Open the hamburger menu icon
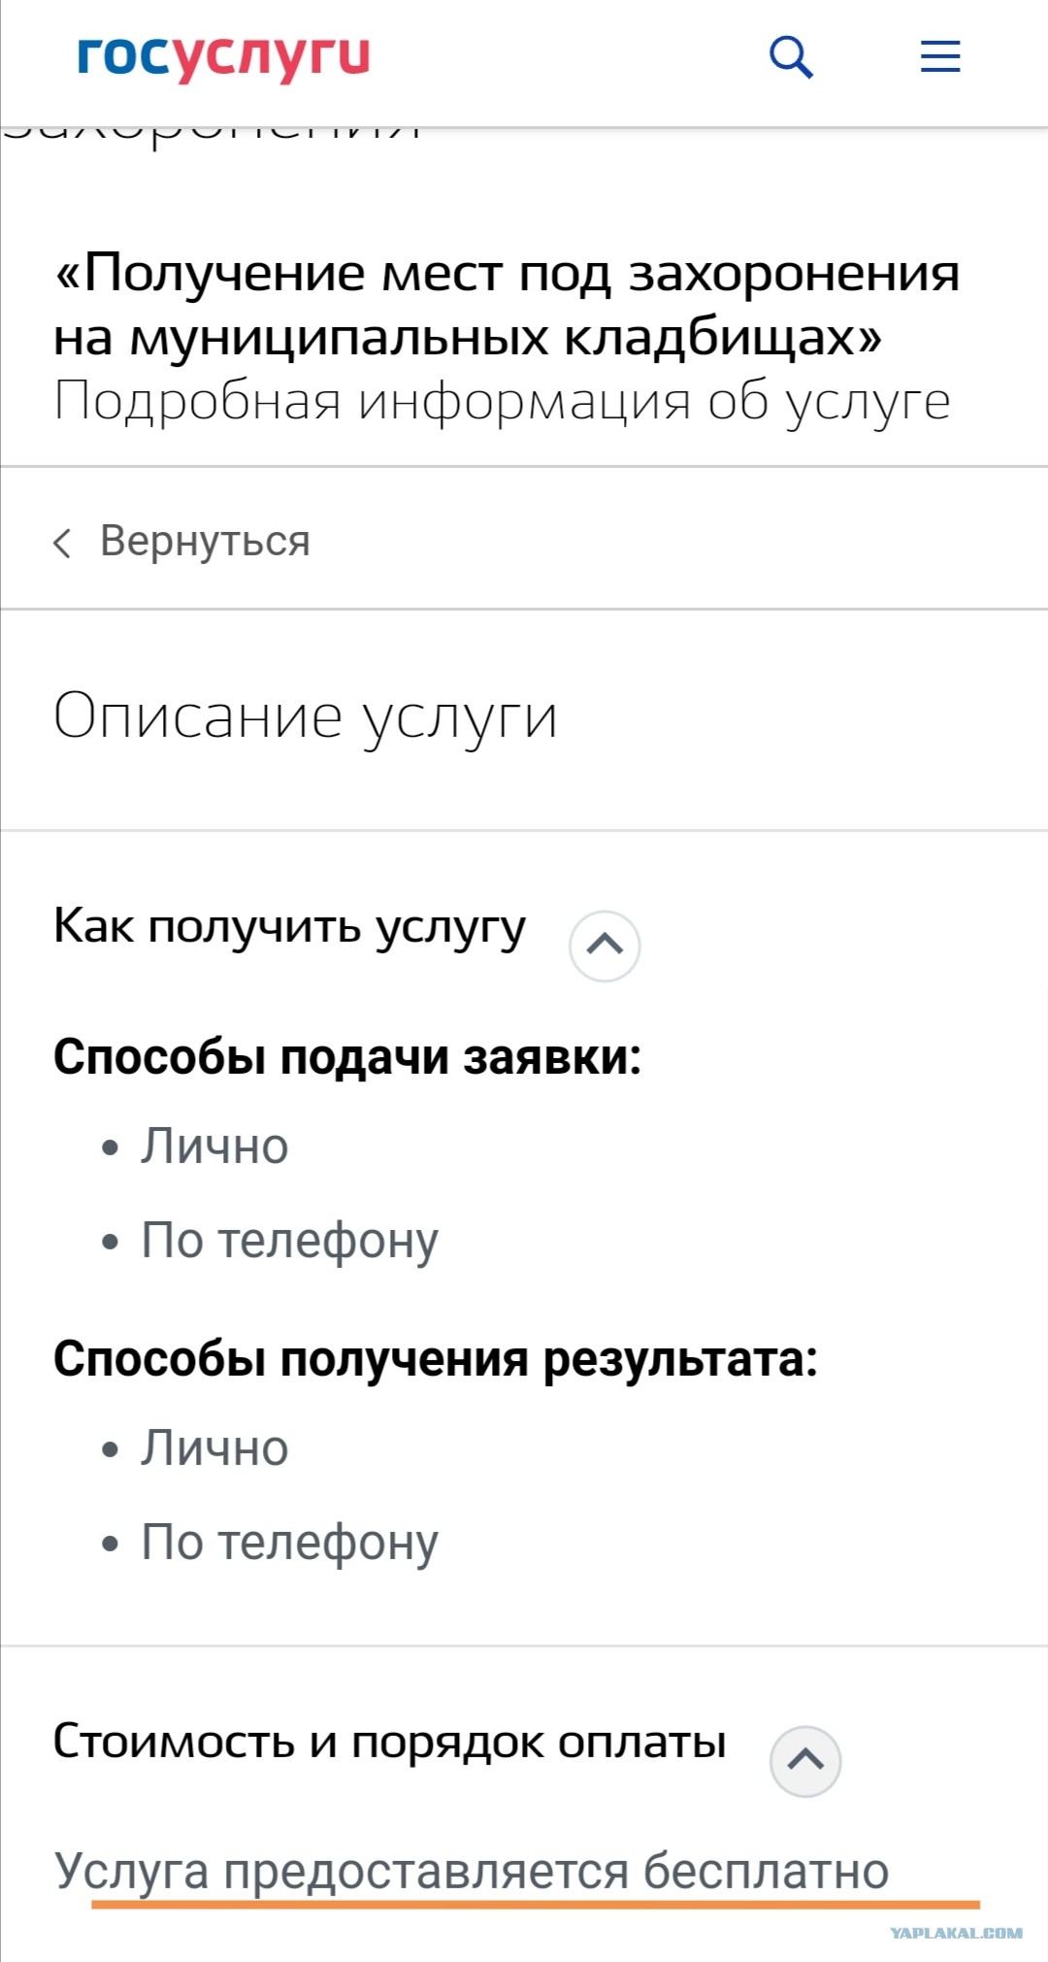This screenshot has width=1048, height=1962. (940, 56)
